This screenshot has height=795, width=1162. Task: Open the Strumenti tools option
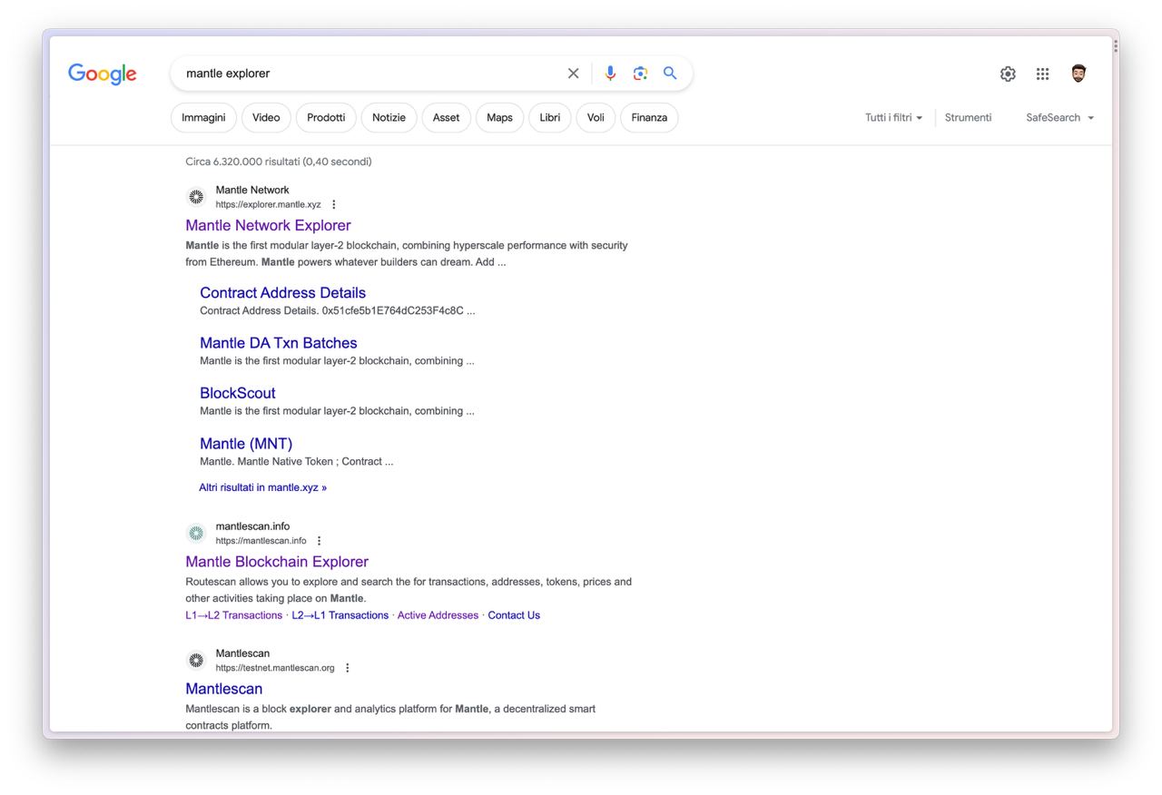coord(968,118)
